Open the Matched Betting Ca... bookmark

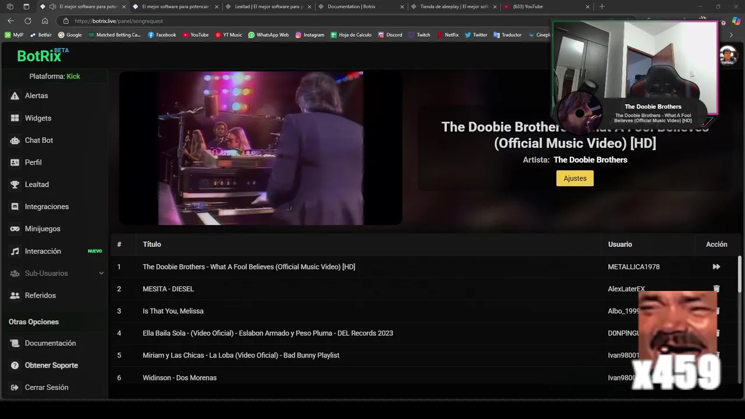pos(115,35)
